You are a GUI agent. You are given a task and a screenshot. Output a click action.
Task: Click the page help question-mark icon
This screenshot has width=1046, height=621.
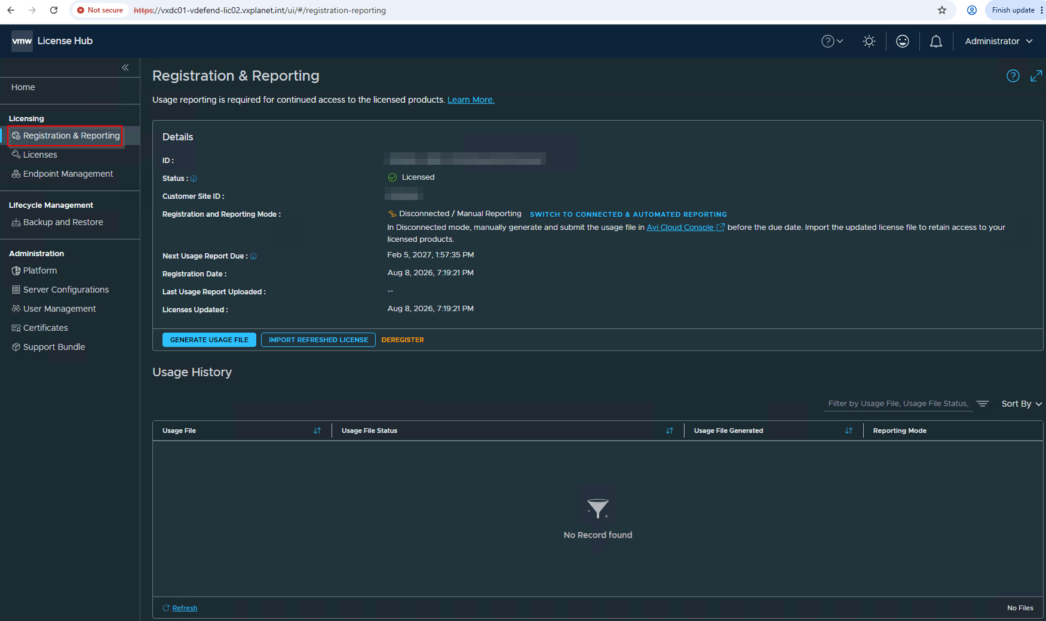[1013, 76]
